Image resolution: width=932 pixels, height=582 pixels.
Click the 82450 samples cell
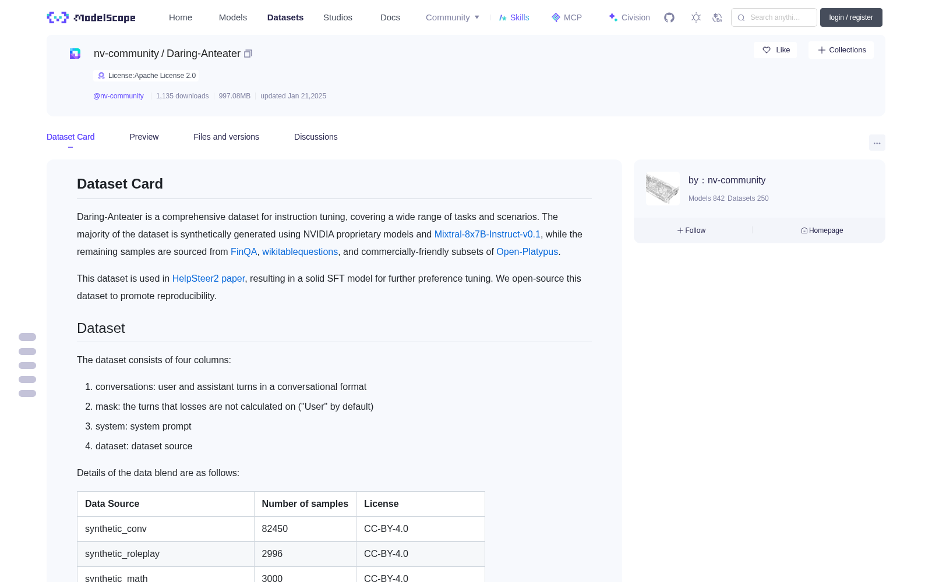[x=305, y=529]
